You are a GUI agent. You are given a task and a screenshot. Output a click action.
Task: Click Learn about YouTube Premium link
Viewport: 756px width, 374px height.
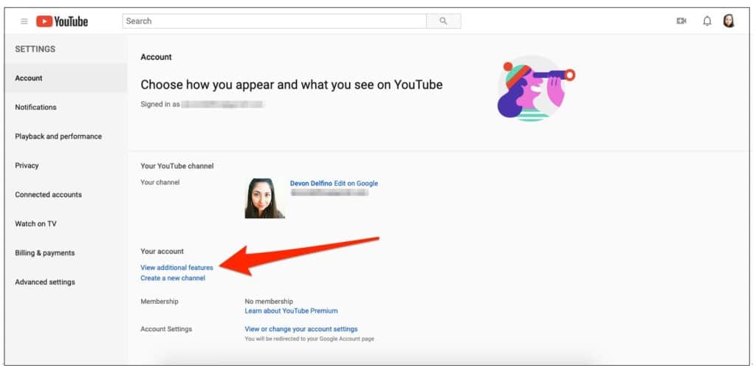tap(291, 311)
